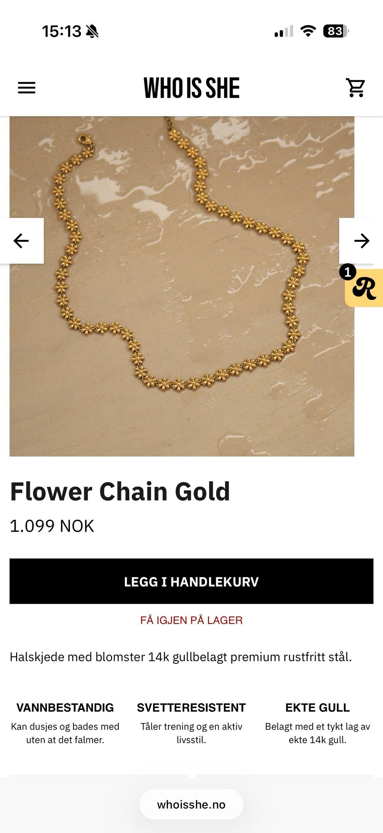Open the hamburger navigation menu
This screenshot has width=383, height=833.
[27, 87]
